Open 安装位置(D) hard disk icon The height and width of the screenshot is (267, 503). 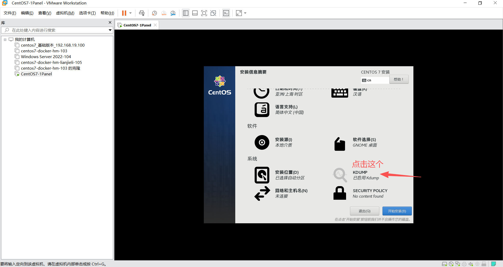[262, 175]
